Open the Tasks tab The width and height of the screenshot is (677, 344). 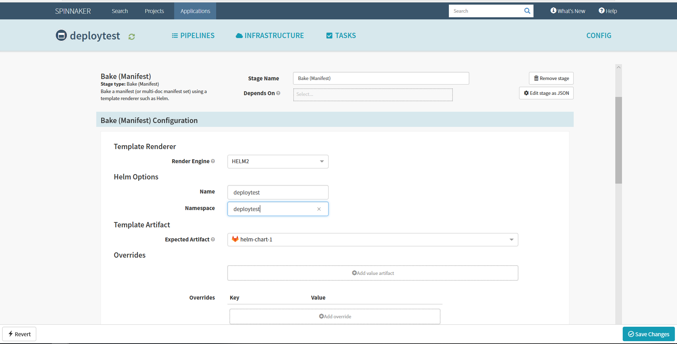point(341,36)
